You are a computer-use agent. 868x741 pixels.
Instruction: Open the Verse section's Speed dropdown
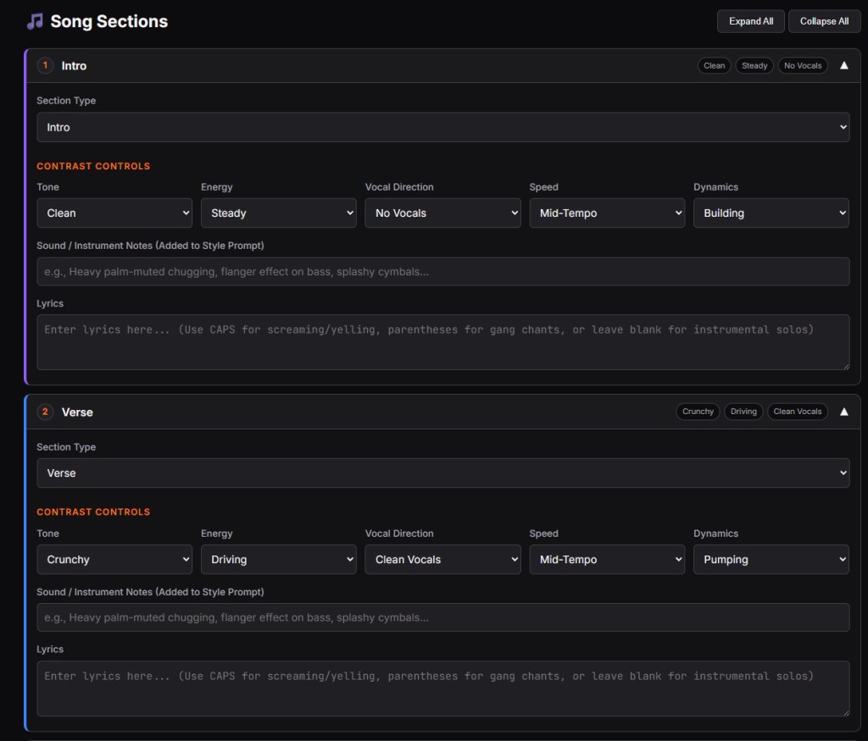[607, 560]
